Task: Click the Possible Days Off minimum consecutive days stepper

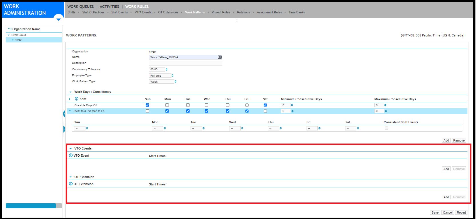Action: (292, 105)
